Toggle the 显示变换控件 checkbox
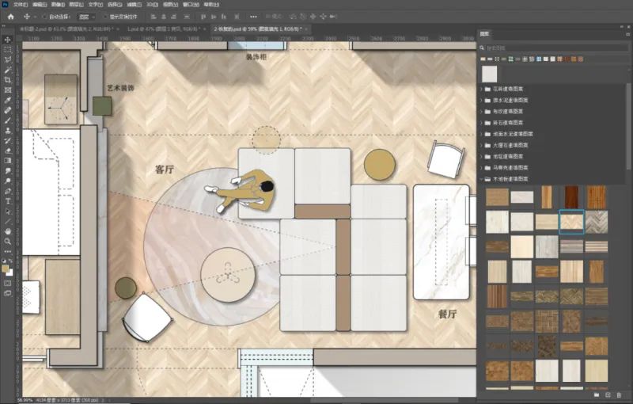This screenshot has width=633, height=404. tap(105, 16)
